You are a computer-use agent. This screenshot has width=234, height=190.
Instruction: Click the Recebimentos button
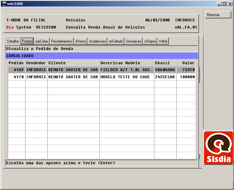pyautogui.click(x=62, y=41)
